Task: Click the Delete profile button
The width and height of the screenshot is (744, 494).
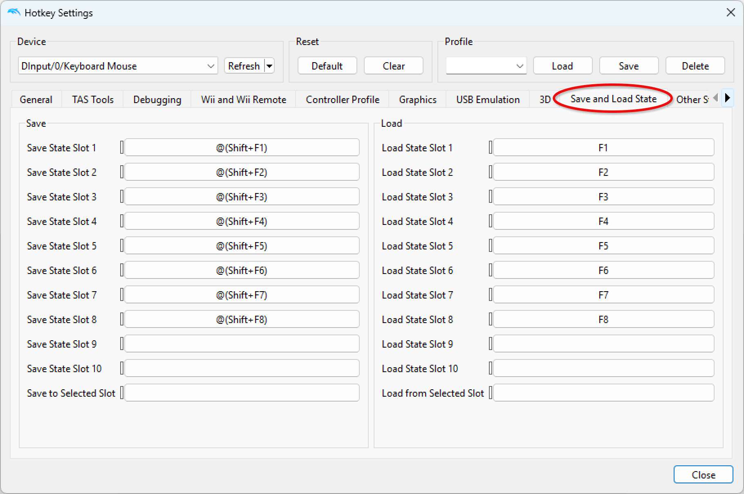Action: [x=695, y=66]
